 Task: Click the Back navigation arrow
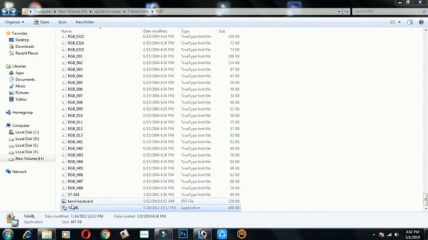pyautogui.click(x=5, y=11)
